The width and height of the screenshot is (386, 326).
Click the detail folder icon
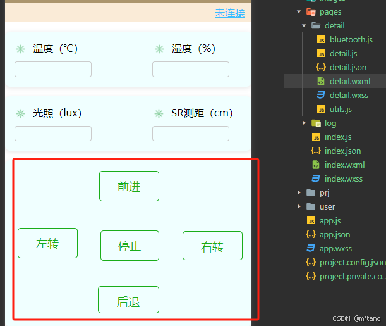316,25
